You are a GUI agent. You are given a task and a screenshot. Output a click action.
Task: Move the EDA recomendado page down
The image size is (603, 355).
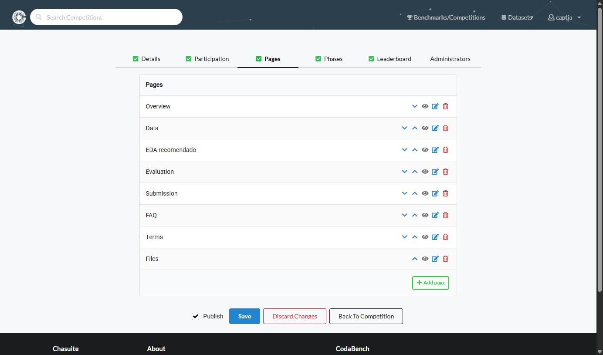tap(404, 150)
